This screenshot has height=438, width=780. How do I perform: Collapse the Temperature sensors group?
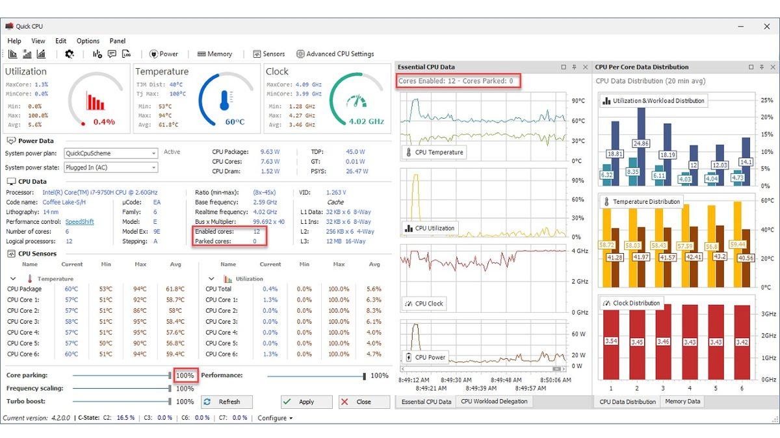(x=14, y=278)
